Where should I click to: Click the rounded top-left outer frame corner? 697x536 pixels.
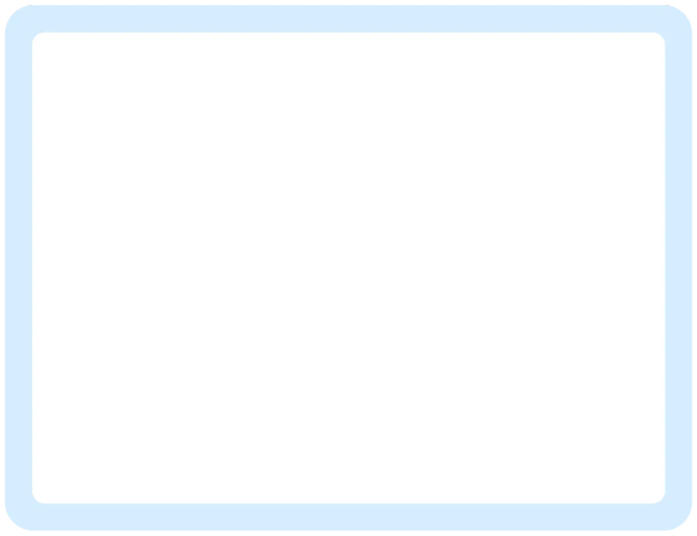coord(14,14)
